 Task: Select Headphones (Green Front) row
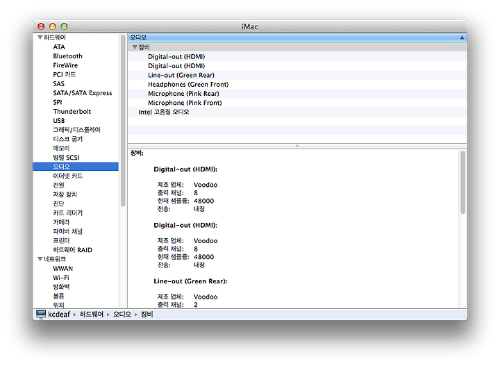(297, 85)
